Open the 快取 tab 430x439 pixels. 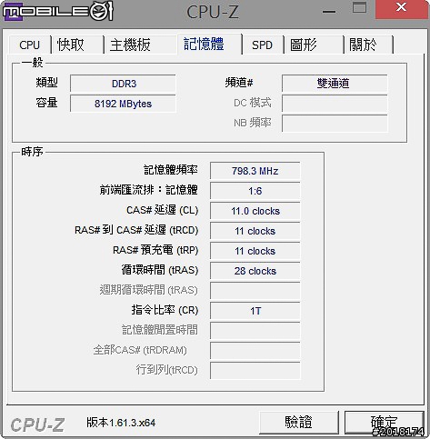77,45
